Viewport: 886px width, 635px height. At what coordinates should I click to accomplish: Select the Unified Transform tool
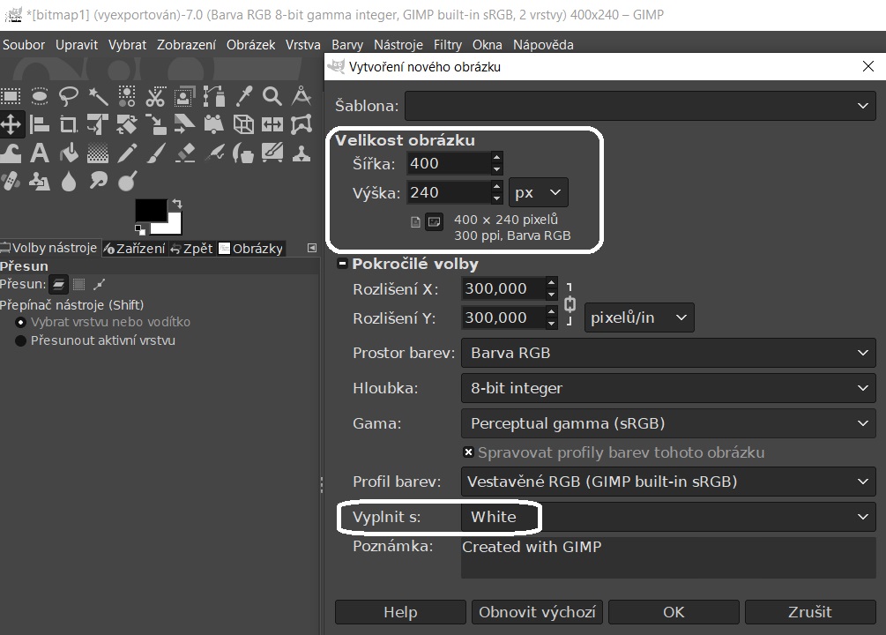(99, 124)
